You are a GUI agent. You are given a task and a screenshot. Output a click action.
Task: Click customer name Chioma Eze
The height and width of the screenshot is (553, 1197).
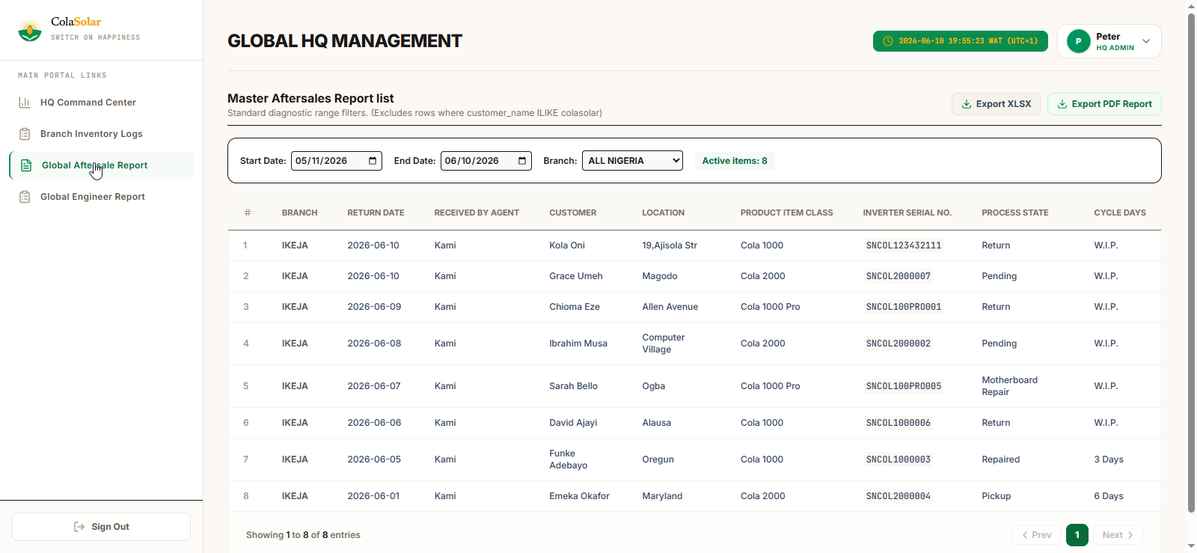point(575,307)
